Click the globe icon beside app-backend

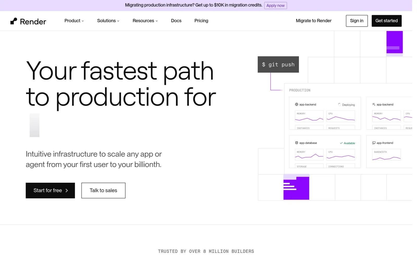point(297,104)
